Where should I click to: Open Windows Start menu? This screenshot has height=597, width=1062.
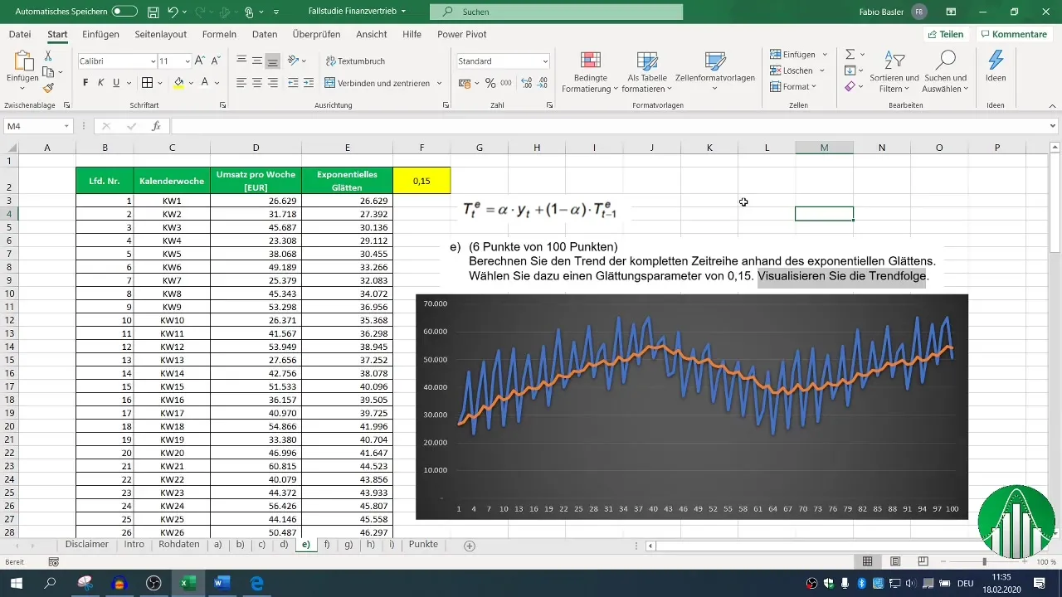pos(16,584)
